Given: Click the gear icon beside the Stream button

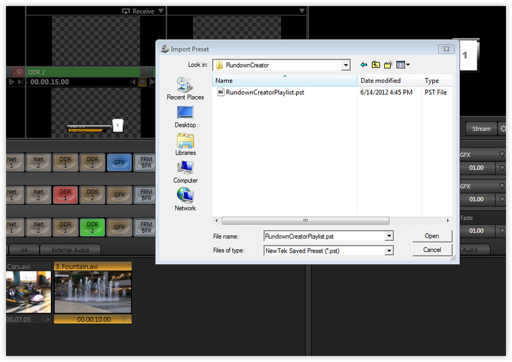Looking at the screenshot, I should (x=503, y=128).
